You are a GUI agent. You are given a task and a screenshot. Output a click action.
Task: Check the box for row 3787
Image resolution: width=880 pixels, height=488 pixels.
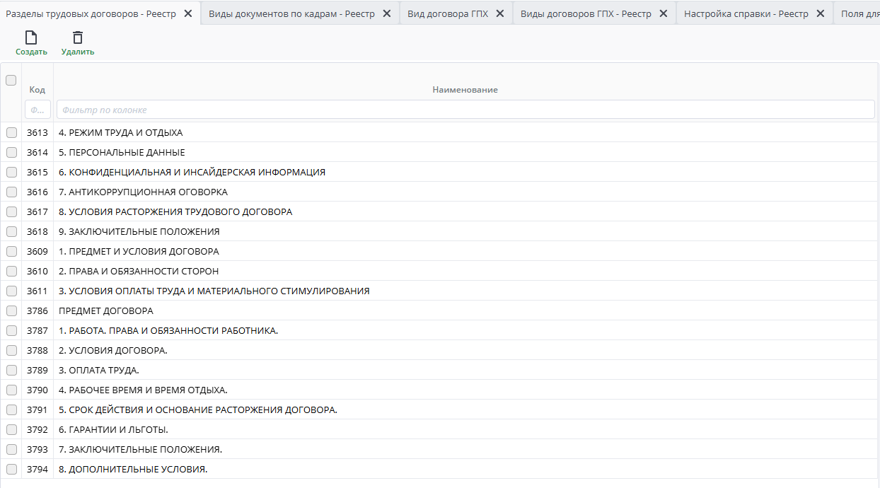[x=11, y=330]
